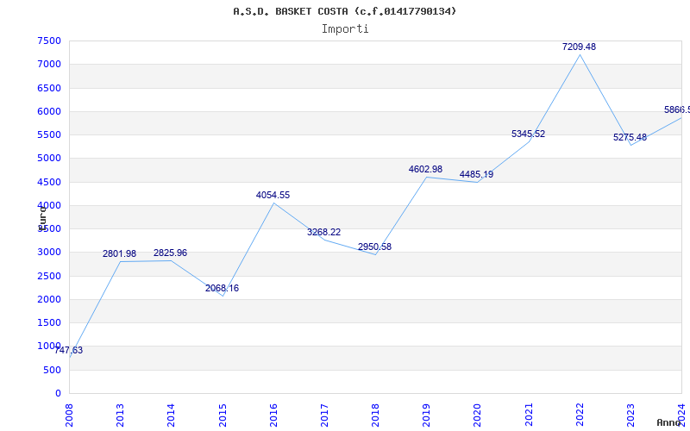Image resolution: width=690 pixels, height=431 pixels.
Task: Click x-axis year label 2022
Action: [x=580, y=415]
